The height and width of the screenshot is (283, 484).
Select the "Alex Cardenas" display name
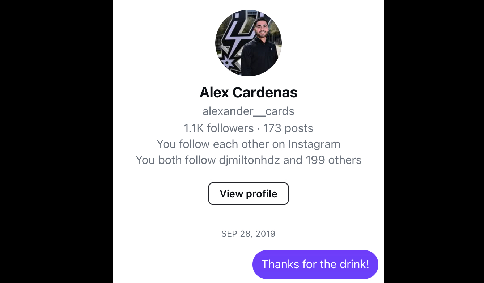click(249, 93)
